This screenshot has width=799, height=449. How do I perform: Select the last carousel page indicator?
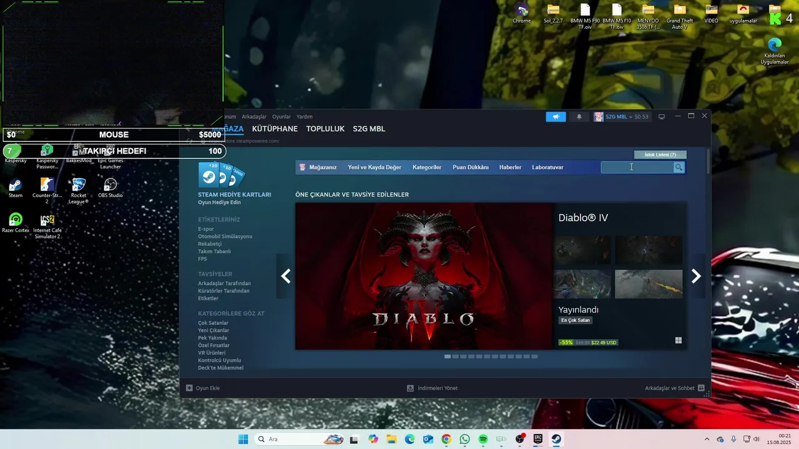[534, 357]
